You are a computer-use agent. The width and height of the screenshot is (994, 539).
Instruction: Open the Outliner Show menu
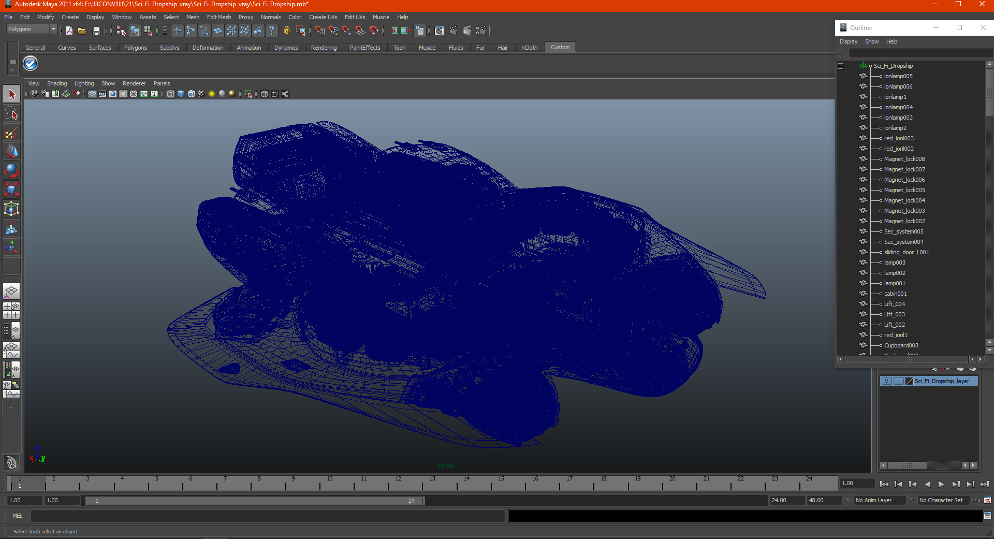tap(872, 41)
